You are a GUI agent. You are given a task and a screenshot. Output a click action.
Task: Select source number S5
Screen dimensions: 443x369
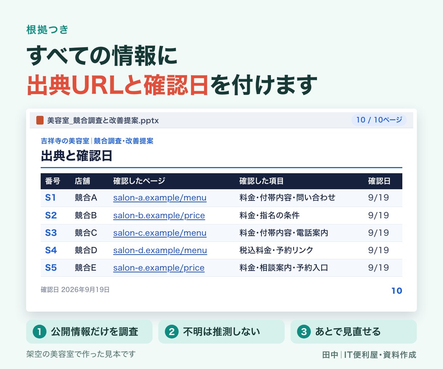click(51, 268)
